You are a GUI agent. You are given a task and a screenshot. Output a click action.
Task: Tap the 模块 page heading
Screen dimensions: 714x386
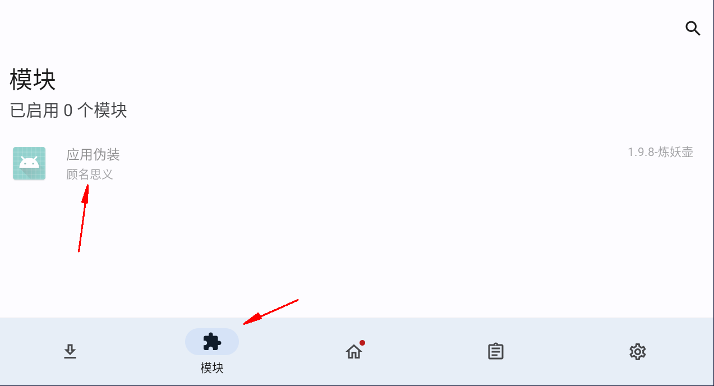[33, 80]
